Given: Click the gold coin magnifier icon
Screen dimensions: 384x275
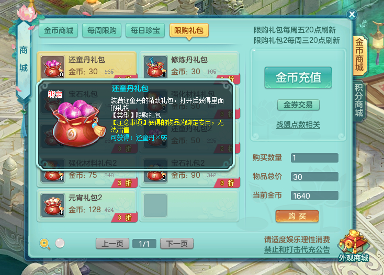Looking at the screenshot, I should pos(45,244).
